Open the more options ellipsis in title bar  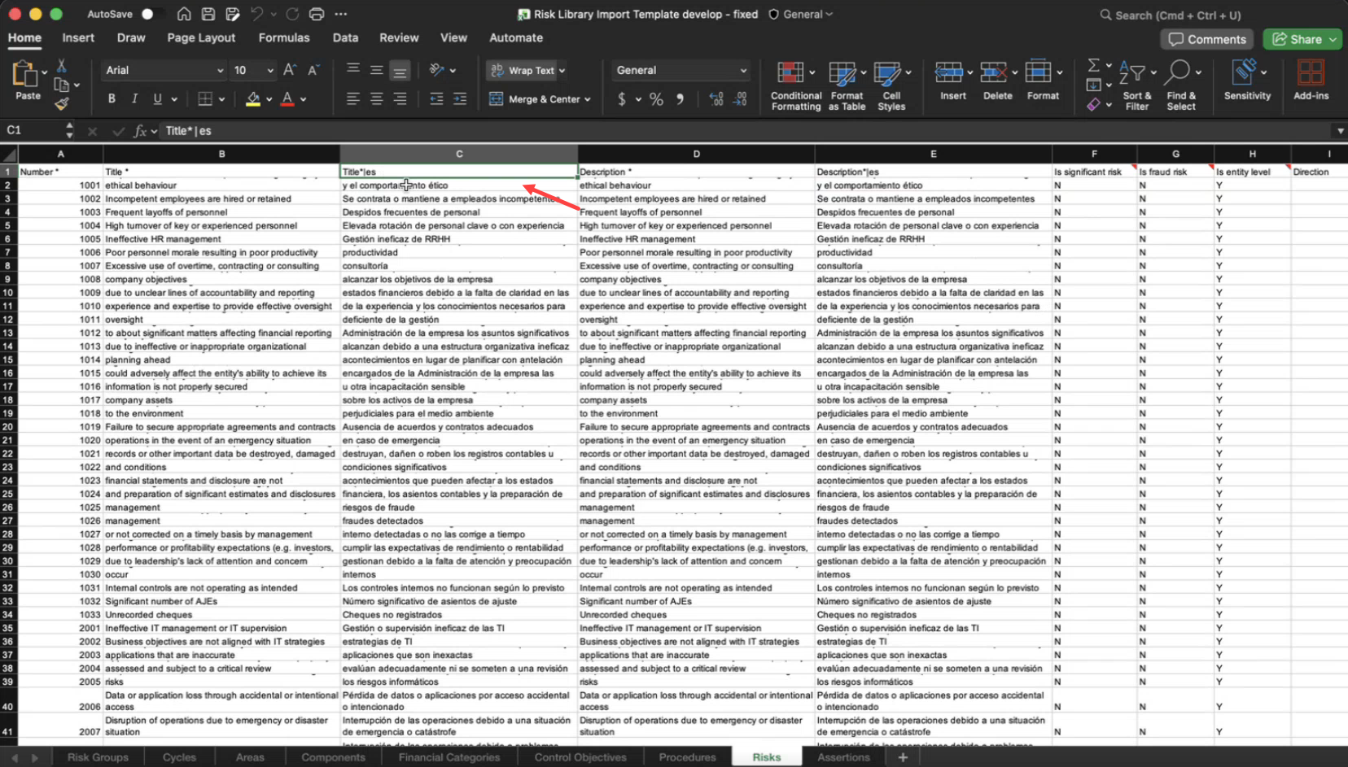341,14
